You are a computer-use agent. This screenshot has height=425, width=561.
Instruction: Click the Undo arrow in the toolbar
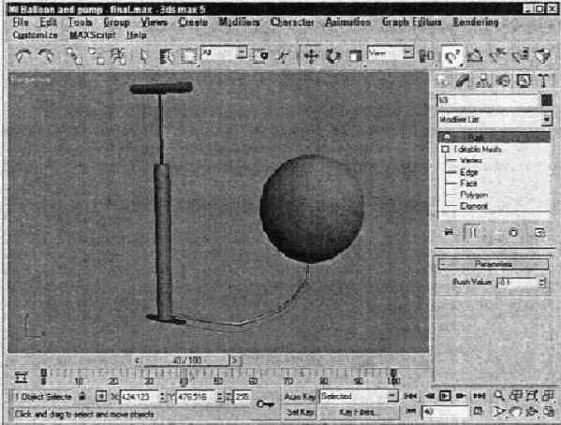[x=23, y=56]
